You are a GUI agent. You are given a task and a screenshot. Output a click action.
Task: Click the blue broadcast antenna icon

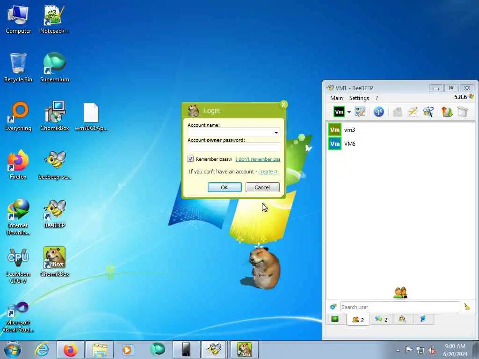click(379, 112)
